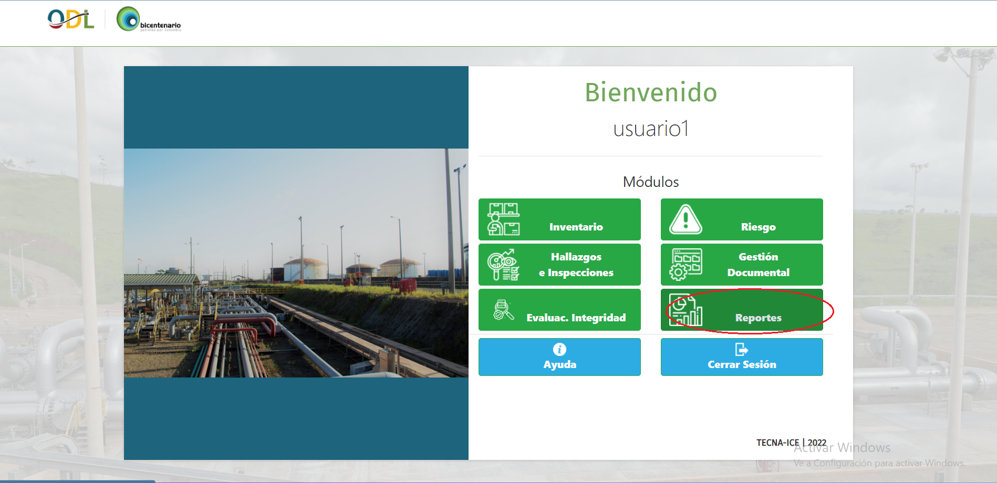997x483 pixels.
Task: Select the "Gestión Documental" text label
Action: [758, 265]
